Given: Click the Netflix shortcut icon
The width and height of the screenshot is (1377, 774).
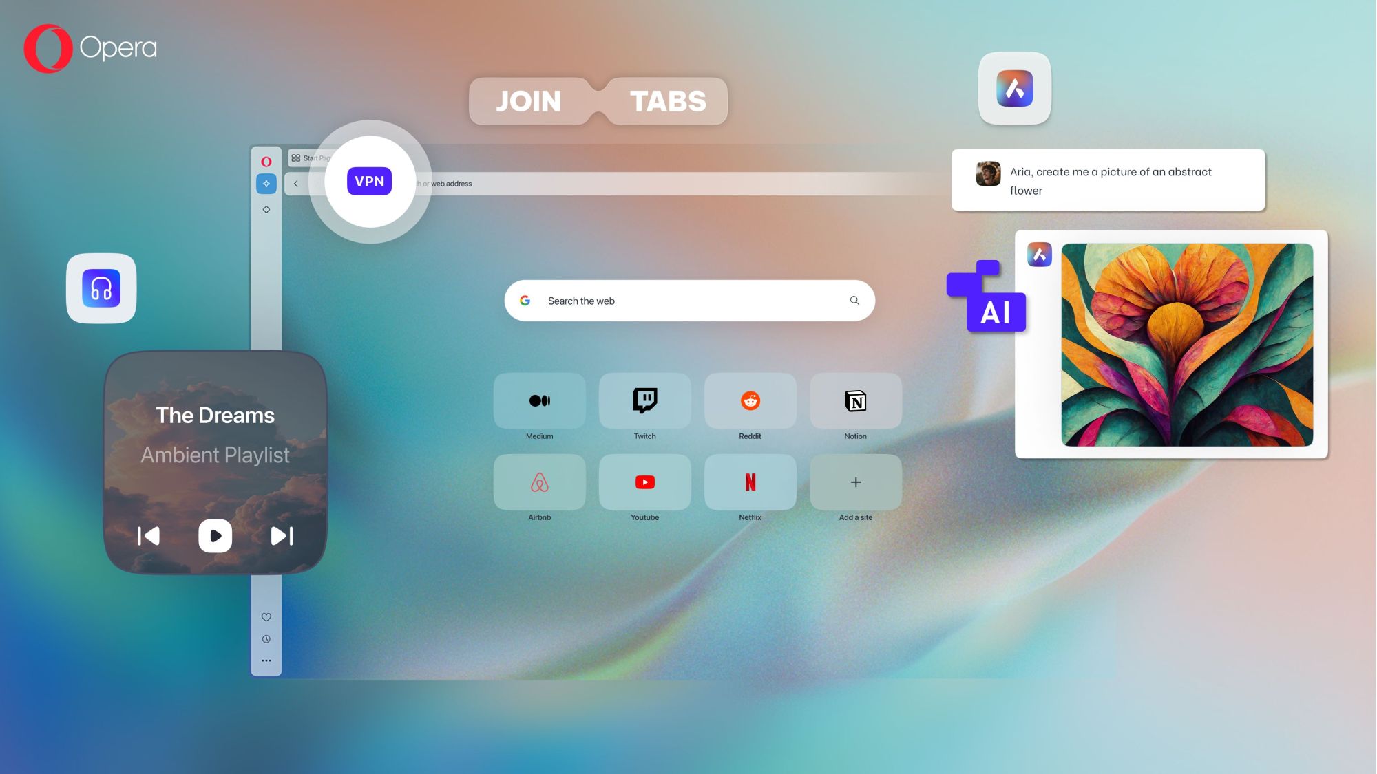Looking at the screenshot, I should coord(750,481).
